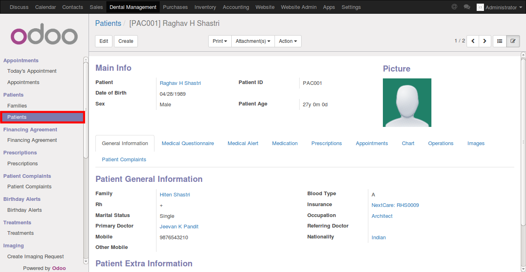Go to the previous patient record
526x272 pixels.
[x=473, y=41]
